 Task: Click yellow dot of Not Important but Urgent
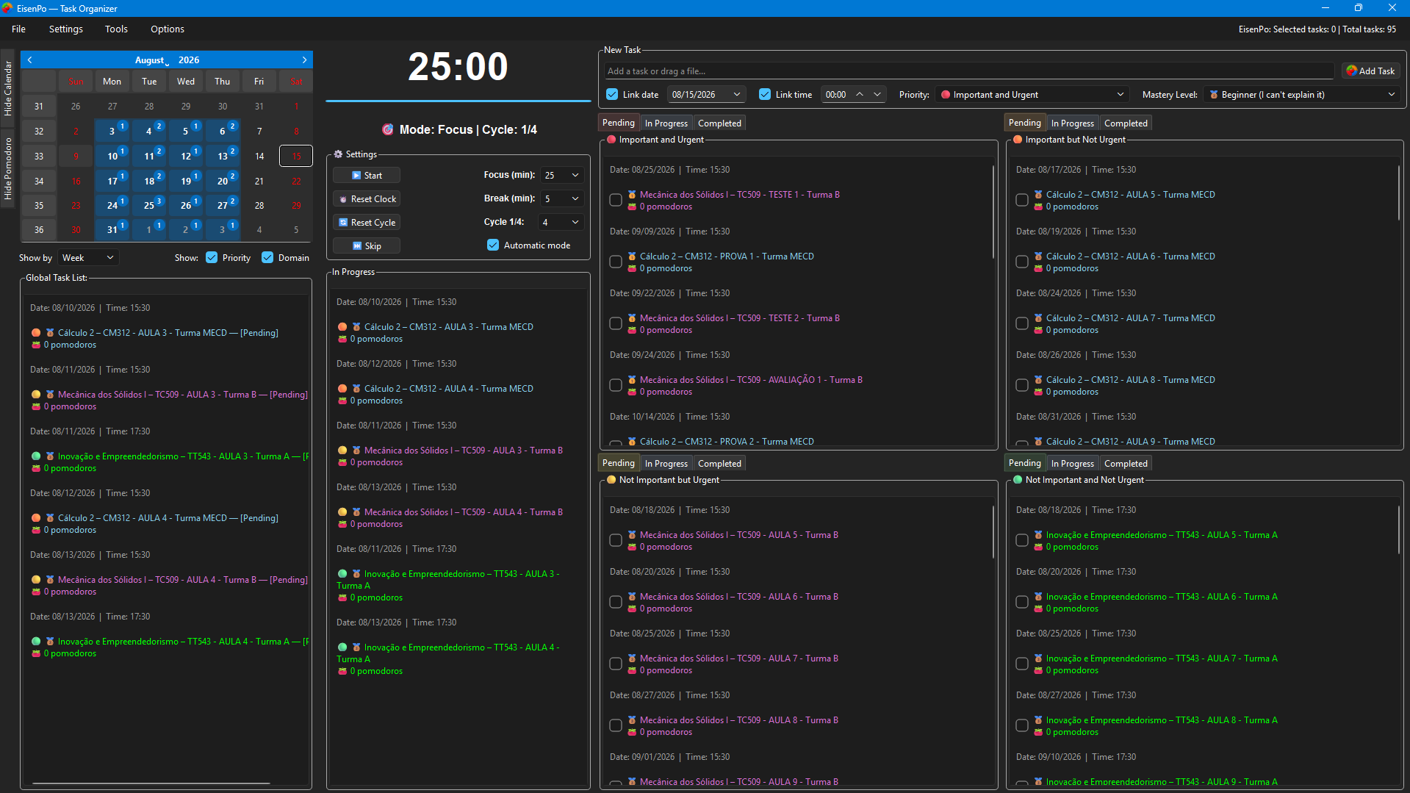click(x=611, y=480)
